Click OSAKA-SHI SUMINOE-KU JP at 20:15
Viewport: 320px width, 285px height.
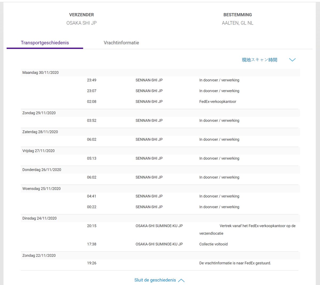click(x=159, y=226)
